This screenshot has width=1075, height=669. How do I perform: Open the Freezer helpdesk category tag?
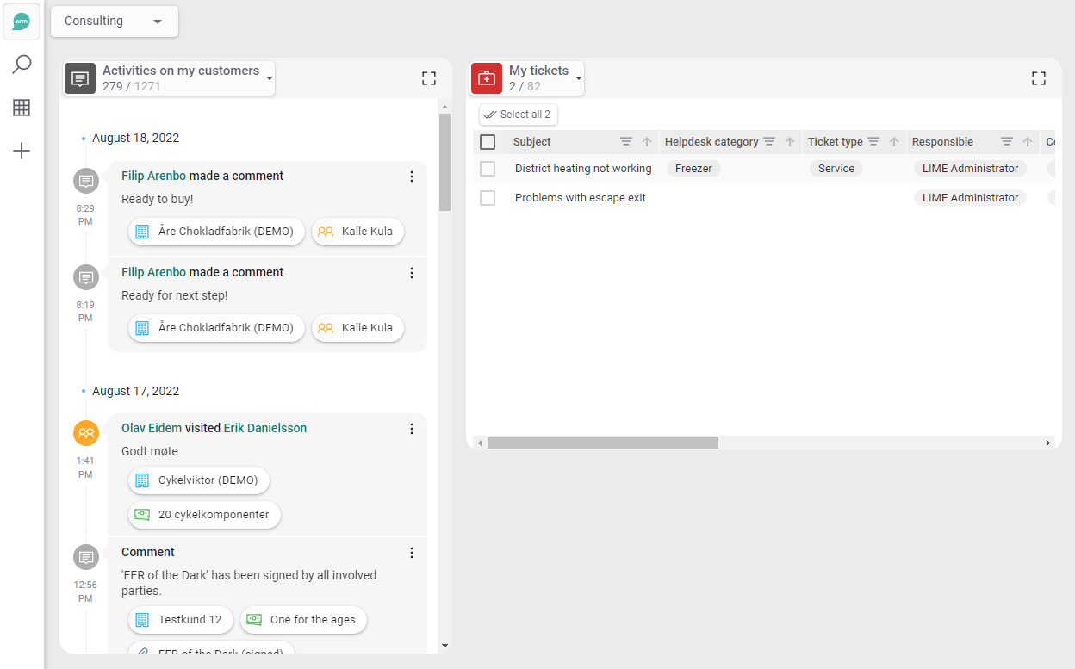(x=693, y=169)
